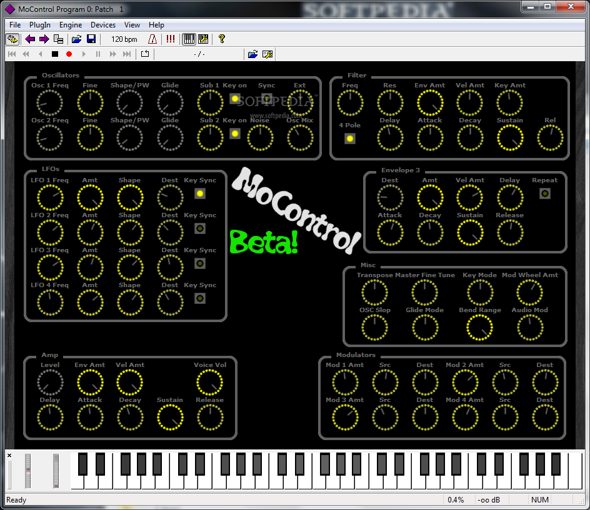
Task: Toggle the filter 4 Pole switch
Action: [350, 139]
